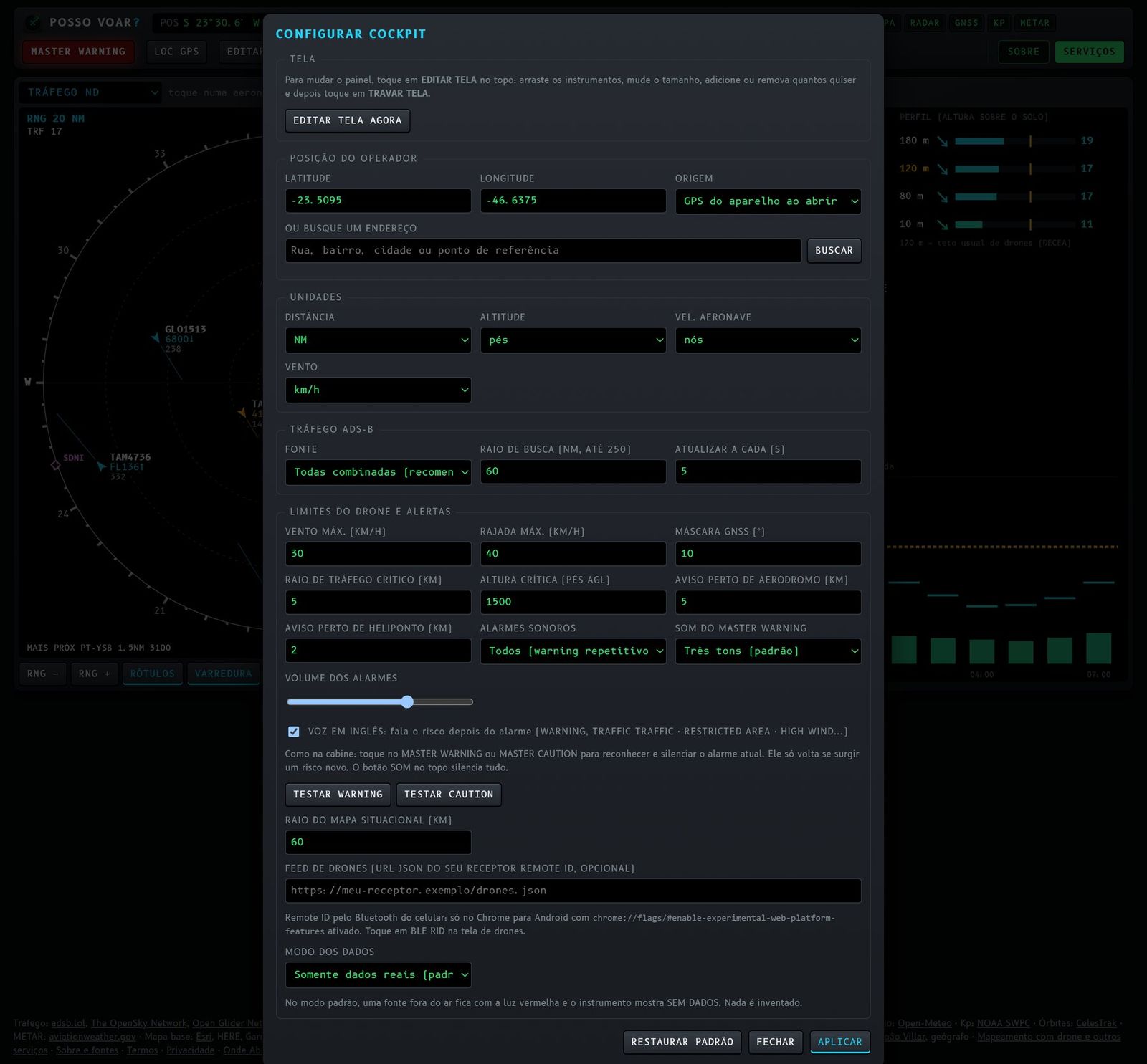
Task: Open the Serviços tab in background
Action: click(x=1090, y=52)
